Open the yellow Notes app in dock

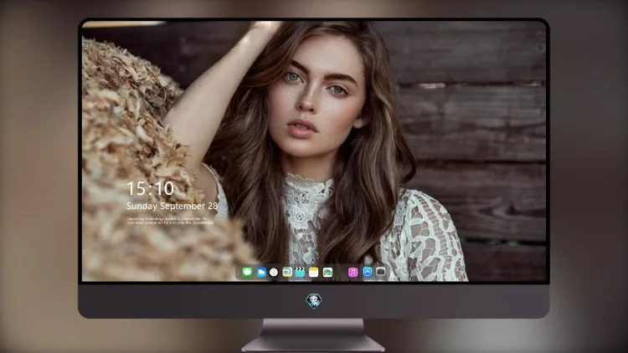click(314, 273)
